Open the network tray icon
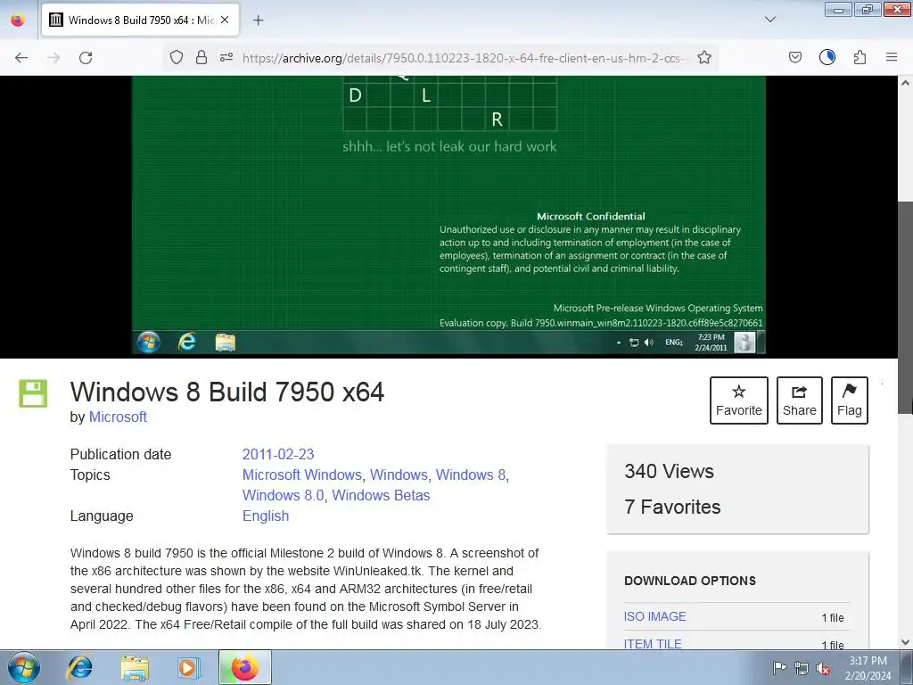The height and width of the screenshot is (685, 913). coord(802,668)
